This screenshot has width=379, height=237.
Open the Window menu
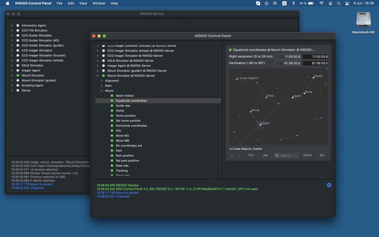[99, 3]
